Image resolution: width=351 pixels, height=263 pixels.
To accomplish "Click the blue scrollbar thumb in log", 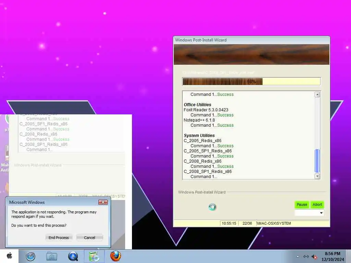I will [317, 161].
